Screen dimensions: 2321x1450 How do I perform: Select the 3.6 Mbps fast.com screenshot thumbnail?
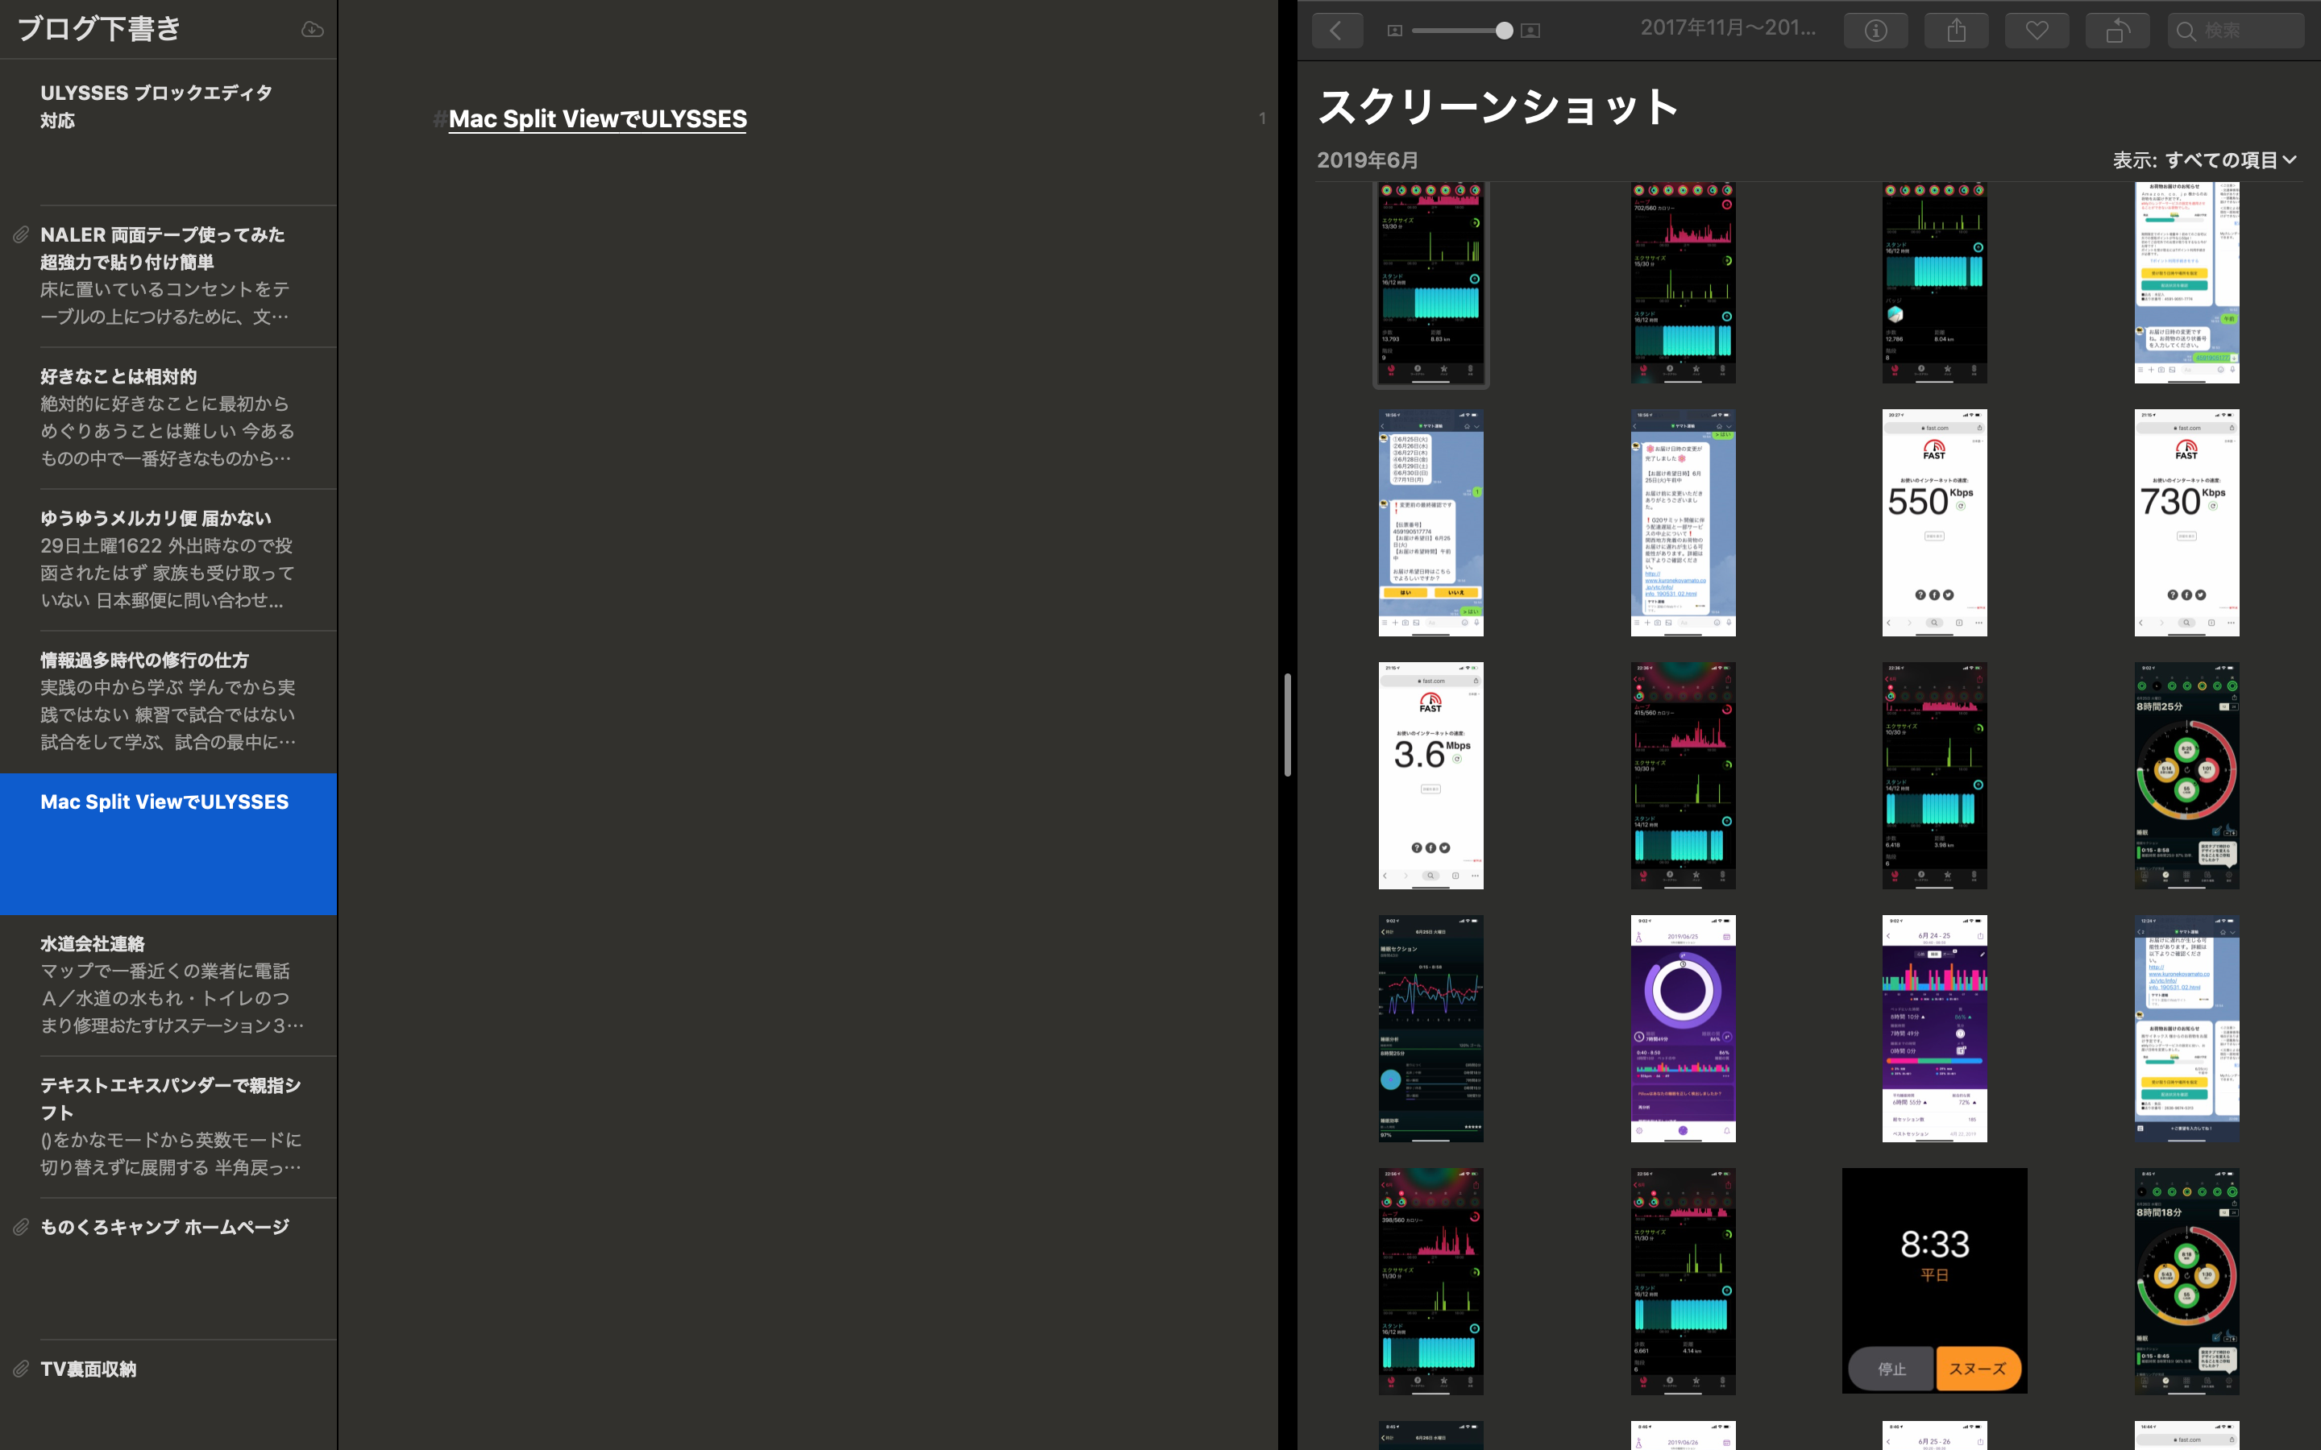tap(1431, 775)
